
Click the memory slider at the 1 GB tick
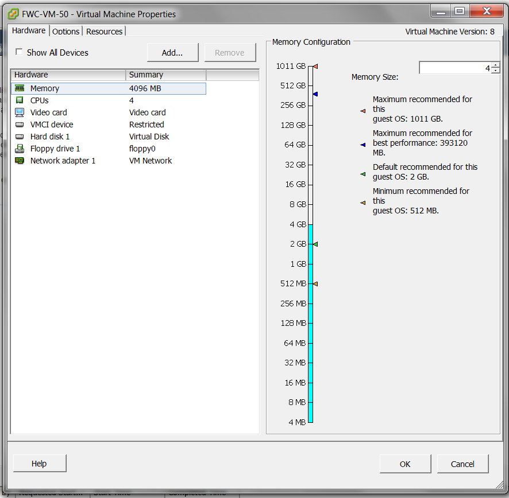click(x=311, y=264)
